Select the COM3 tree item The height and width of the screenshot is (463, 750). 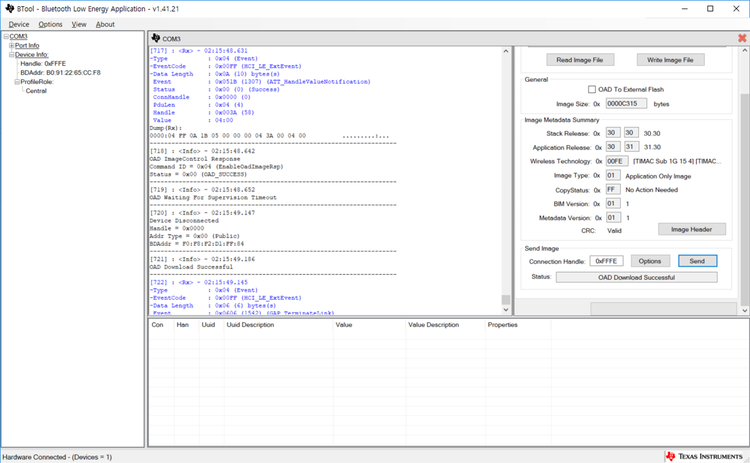click(18, 37)
